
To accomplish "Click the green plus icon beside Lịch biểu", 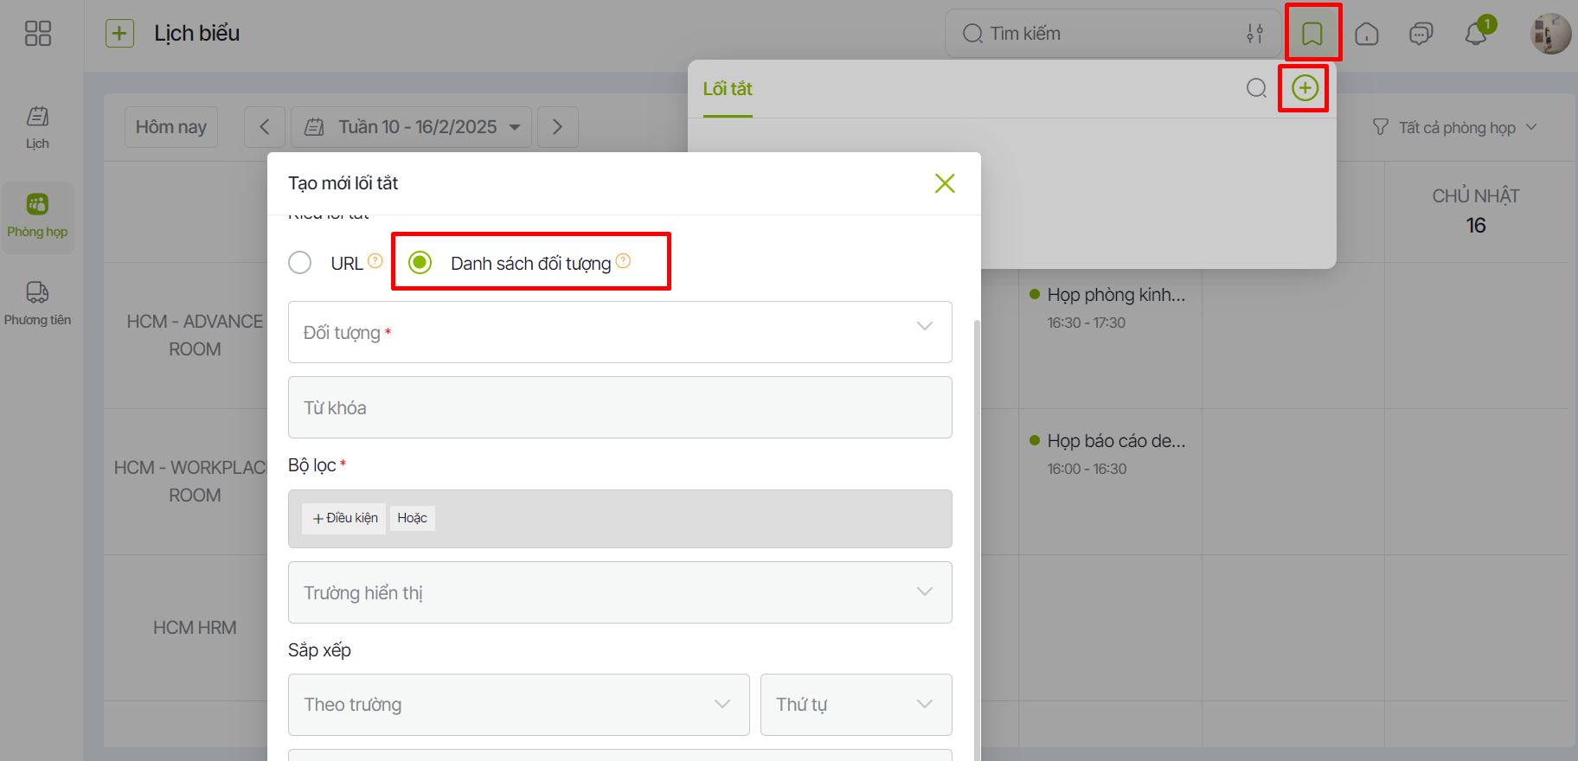I will tap(119, 34).
